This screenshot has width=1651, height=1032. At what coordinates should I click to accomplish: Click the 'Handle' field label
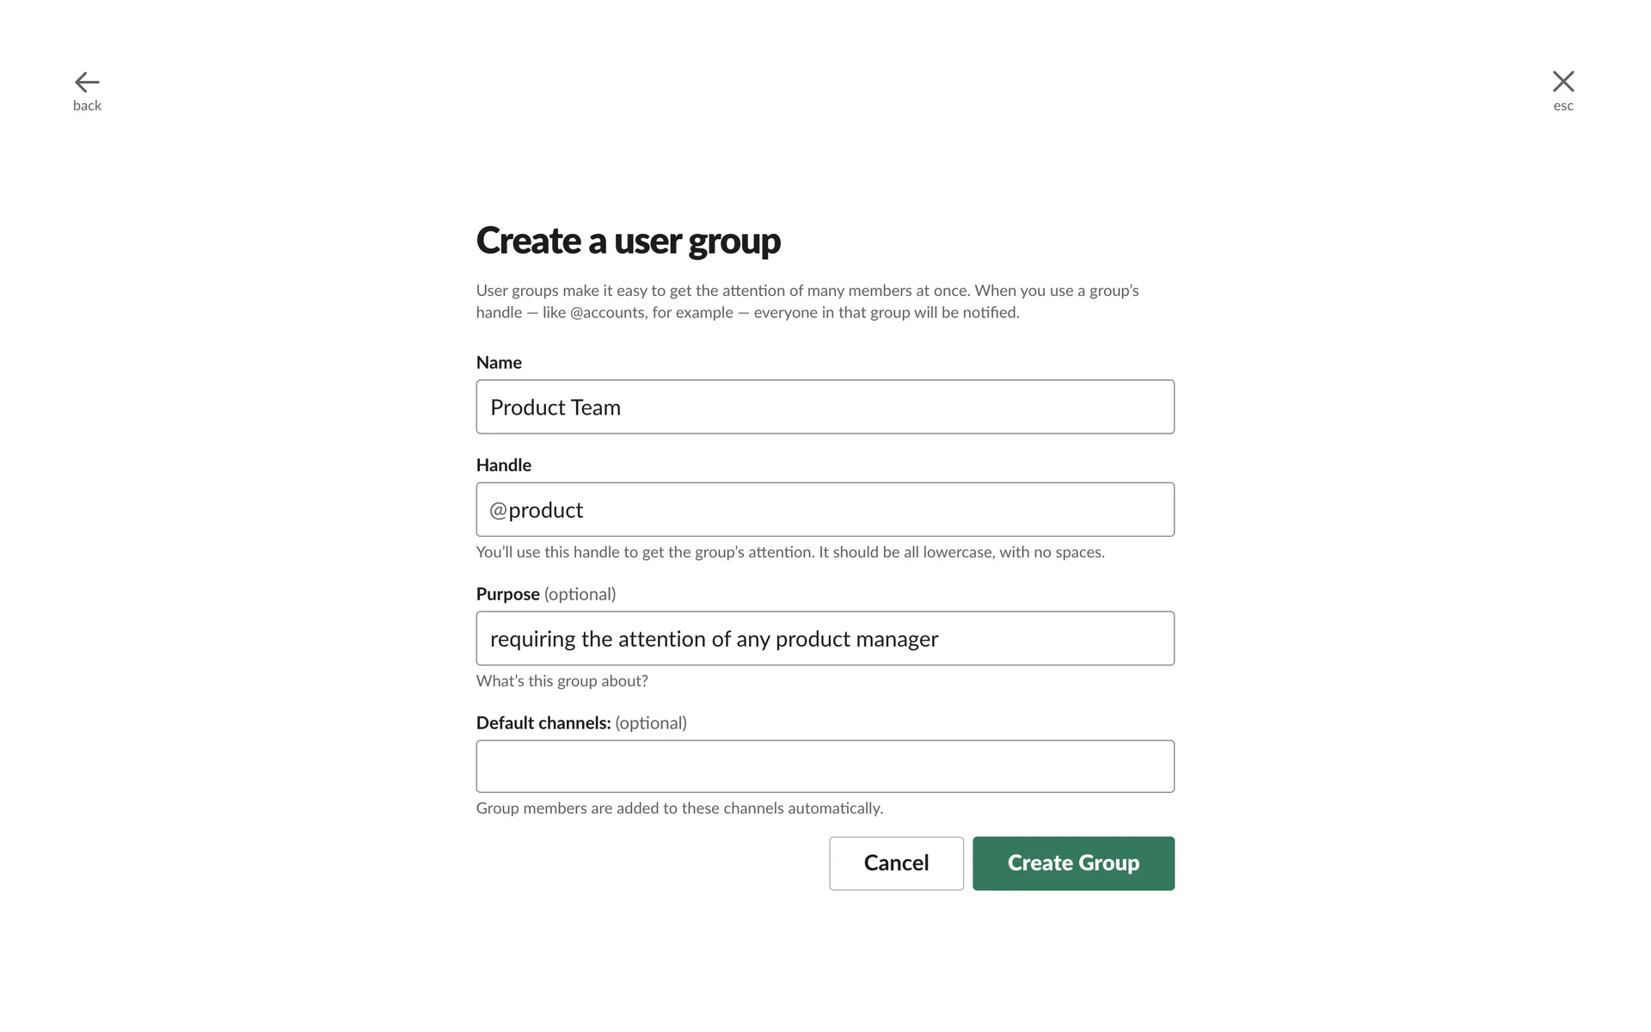click(x=504, y=465)
